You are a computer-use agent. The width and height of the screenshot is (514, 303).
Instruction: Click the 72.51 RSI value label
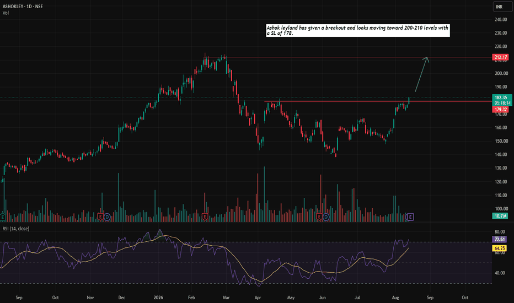click(500, 240)
